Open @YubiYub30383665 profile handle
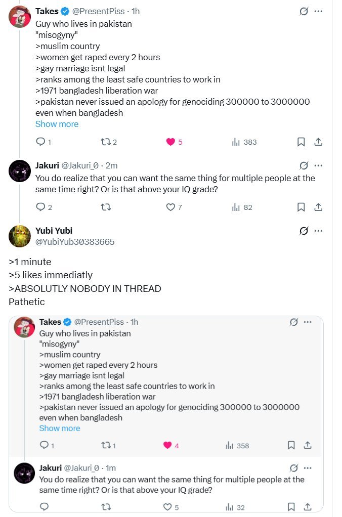342x517 pixels. click(x=75, y=242)
